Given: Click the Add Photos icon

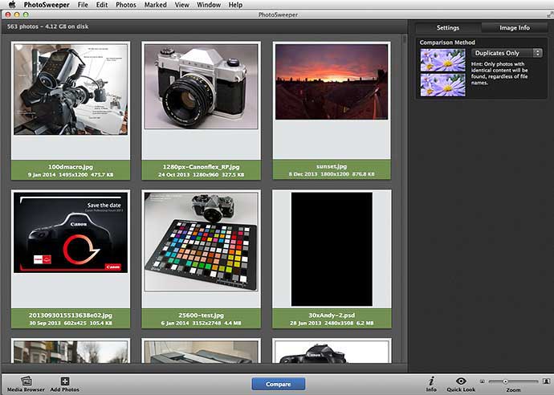Looking at the screenshot, I should pyautogui.click(x=65, y=381).
